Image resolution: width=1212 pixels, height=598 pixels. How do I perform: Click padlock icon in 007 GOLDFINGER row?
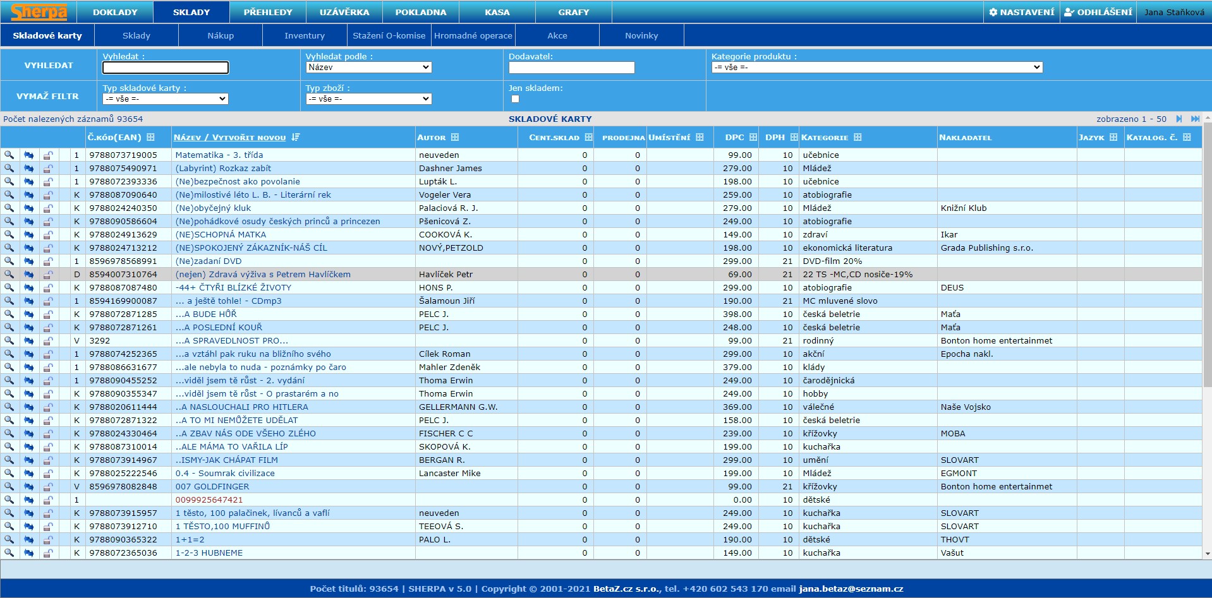(x=48, y=486)
